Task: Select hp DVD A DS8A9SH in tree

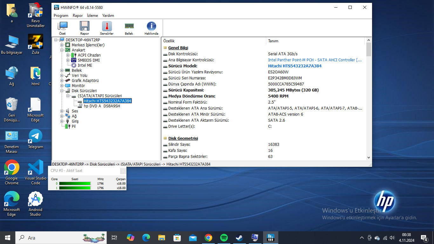Action: tap(102, 106)
